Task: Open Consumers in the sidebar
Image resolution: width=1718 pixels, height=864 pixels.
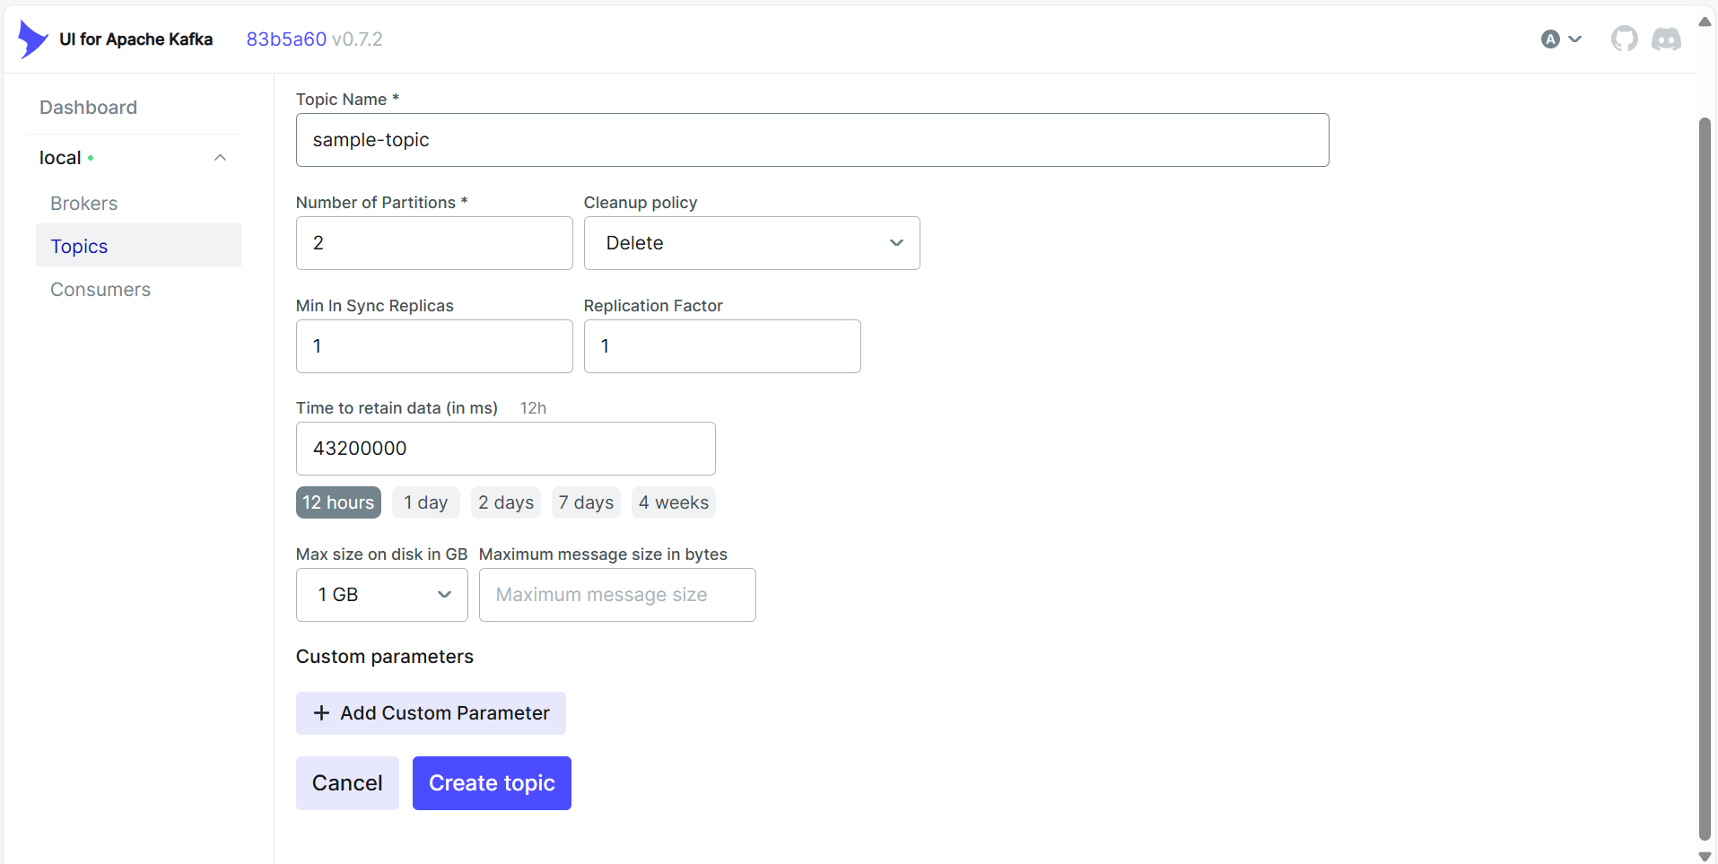Action: pyautogui.click(x=100, y=290)
